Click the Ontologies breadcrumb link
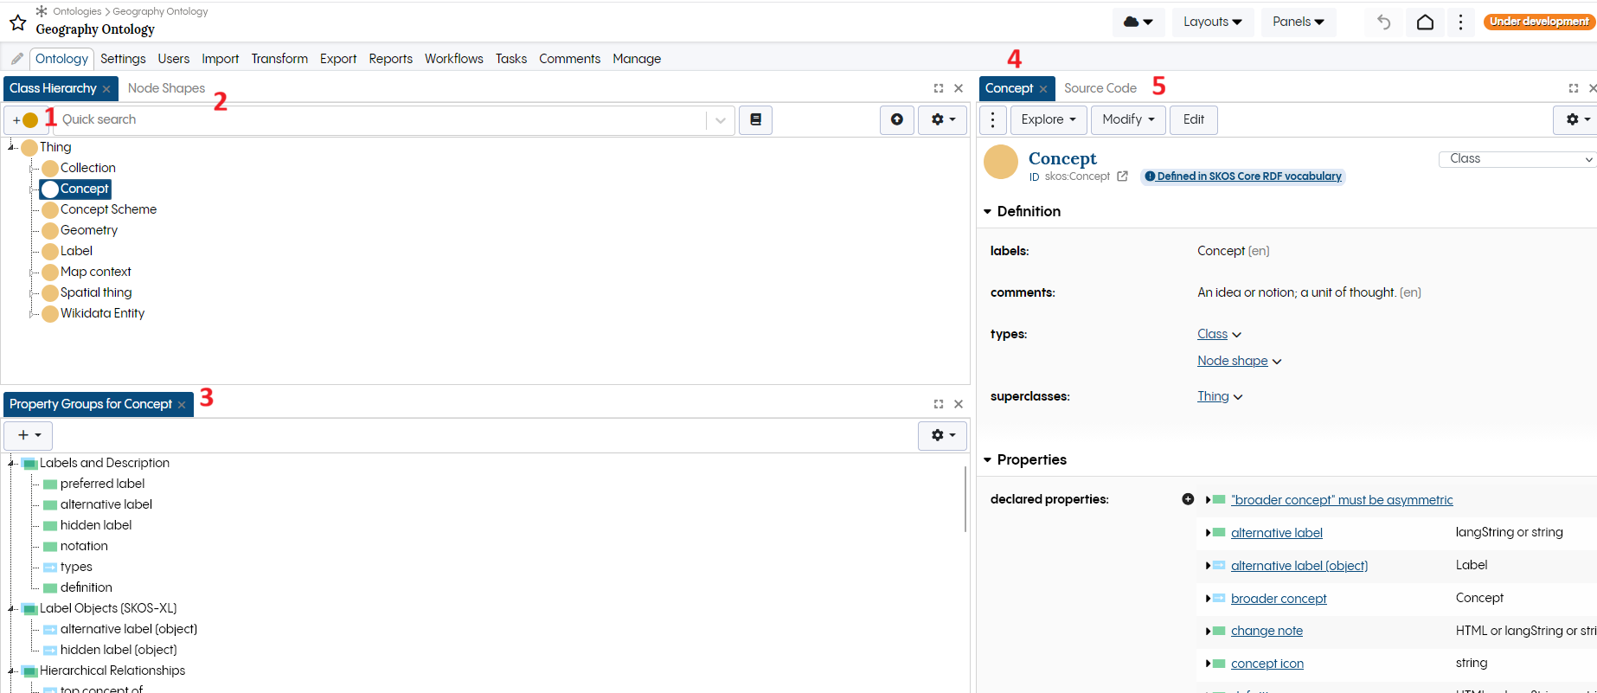Image resolution: width=1597 pixels, height=693 pixels. (77, 11)
